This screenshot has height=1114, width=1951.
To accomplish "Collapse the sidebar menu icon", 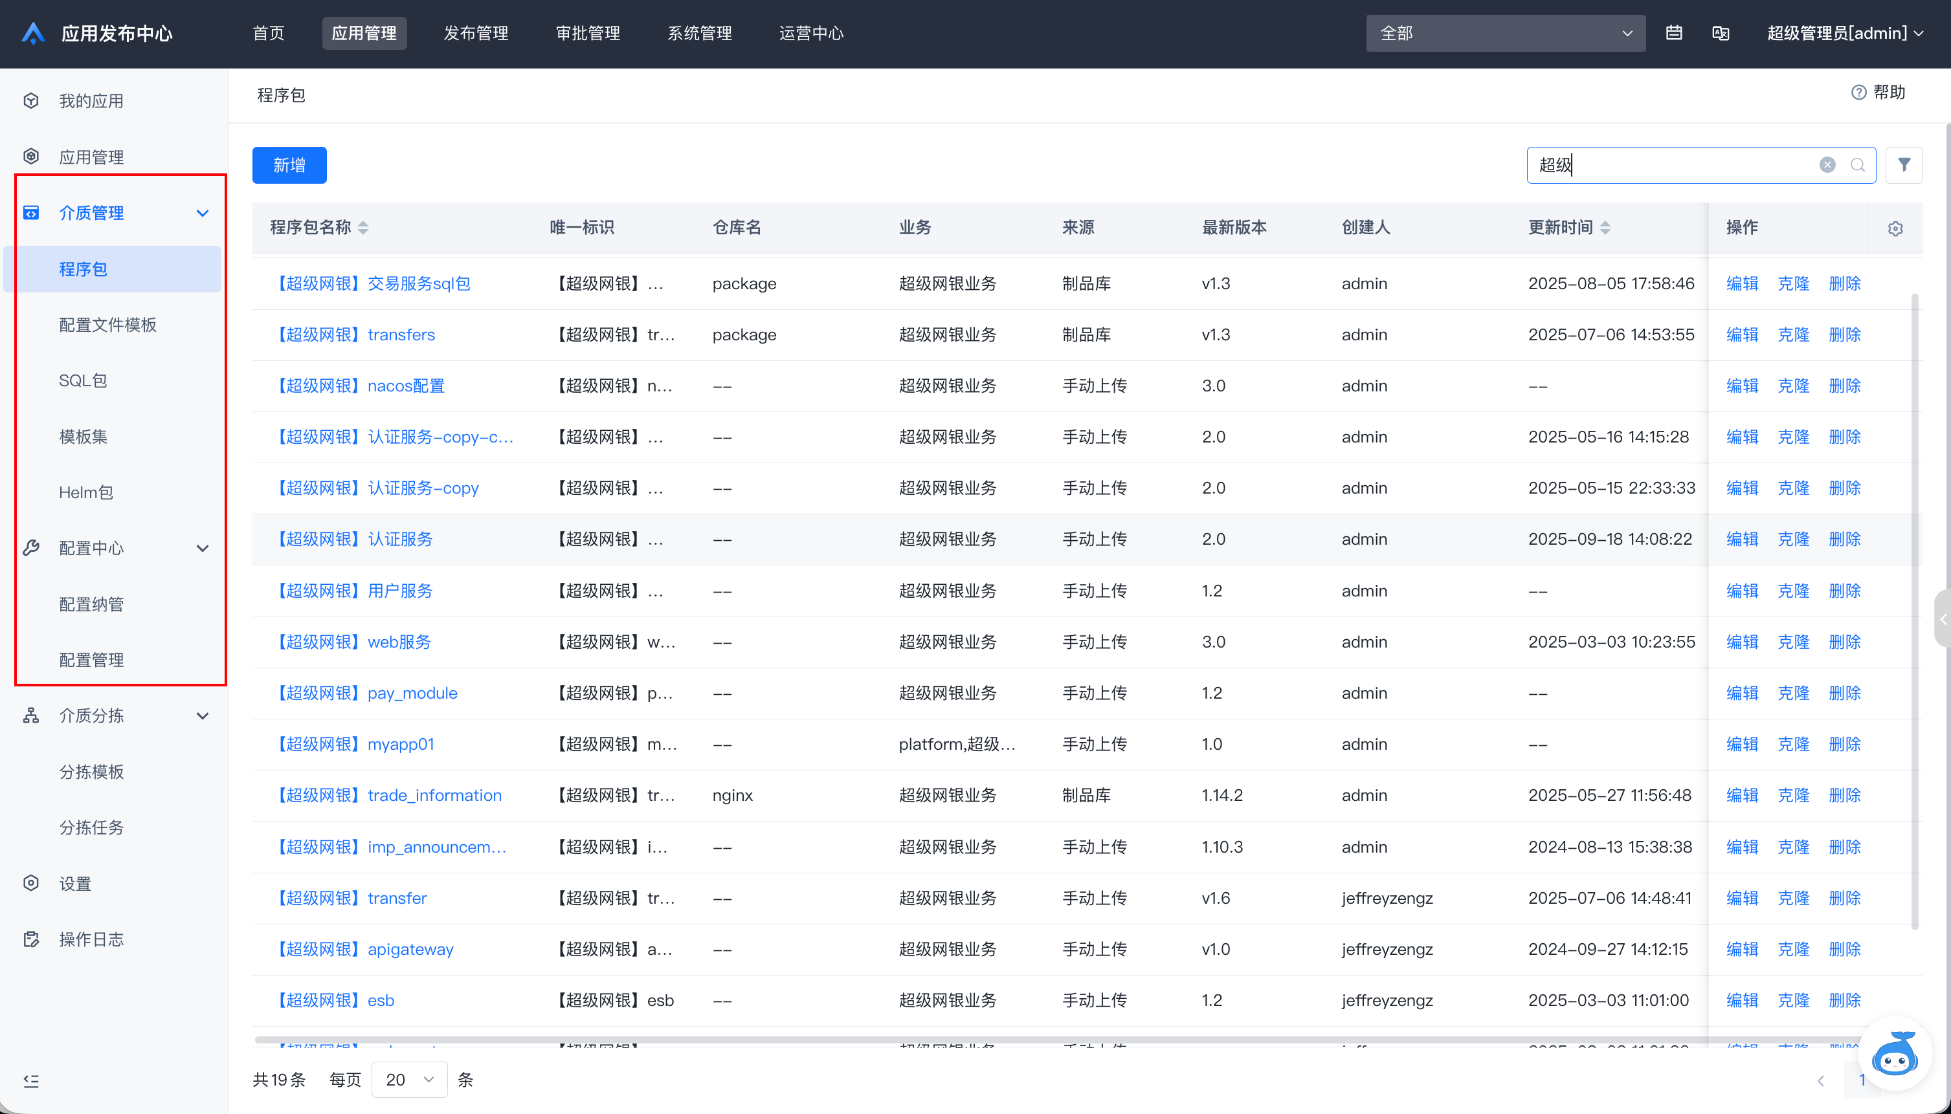I will (x=31, y=1080).
